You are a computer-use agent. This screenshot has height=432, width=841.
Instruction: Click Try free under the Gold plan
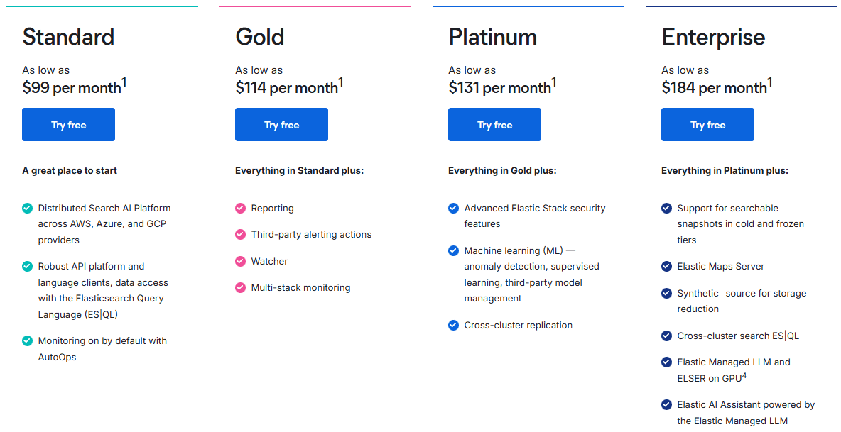281,124
